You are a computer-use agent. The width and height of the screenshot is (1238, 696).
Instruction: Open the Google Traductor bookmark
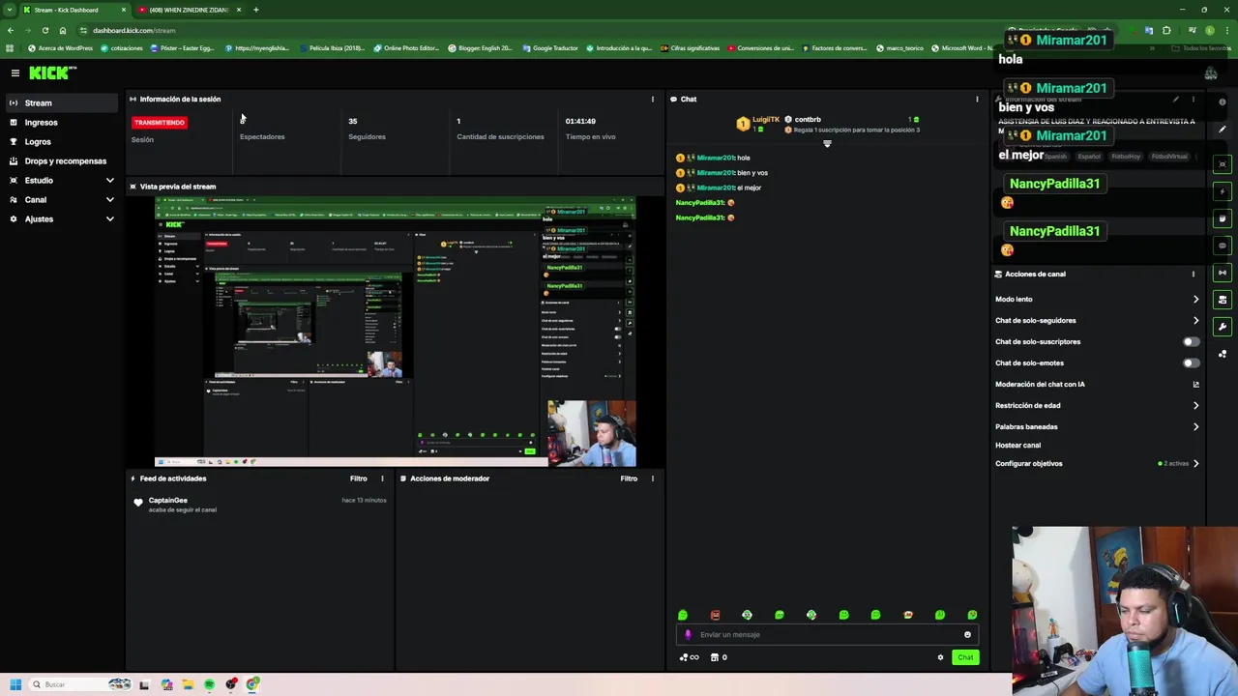coord(550,48)
